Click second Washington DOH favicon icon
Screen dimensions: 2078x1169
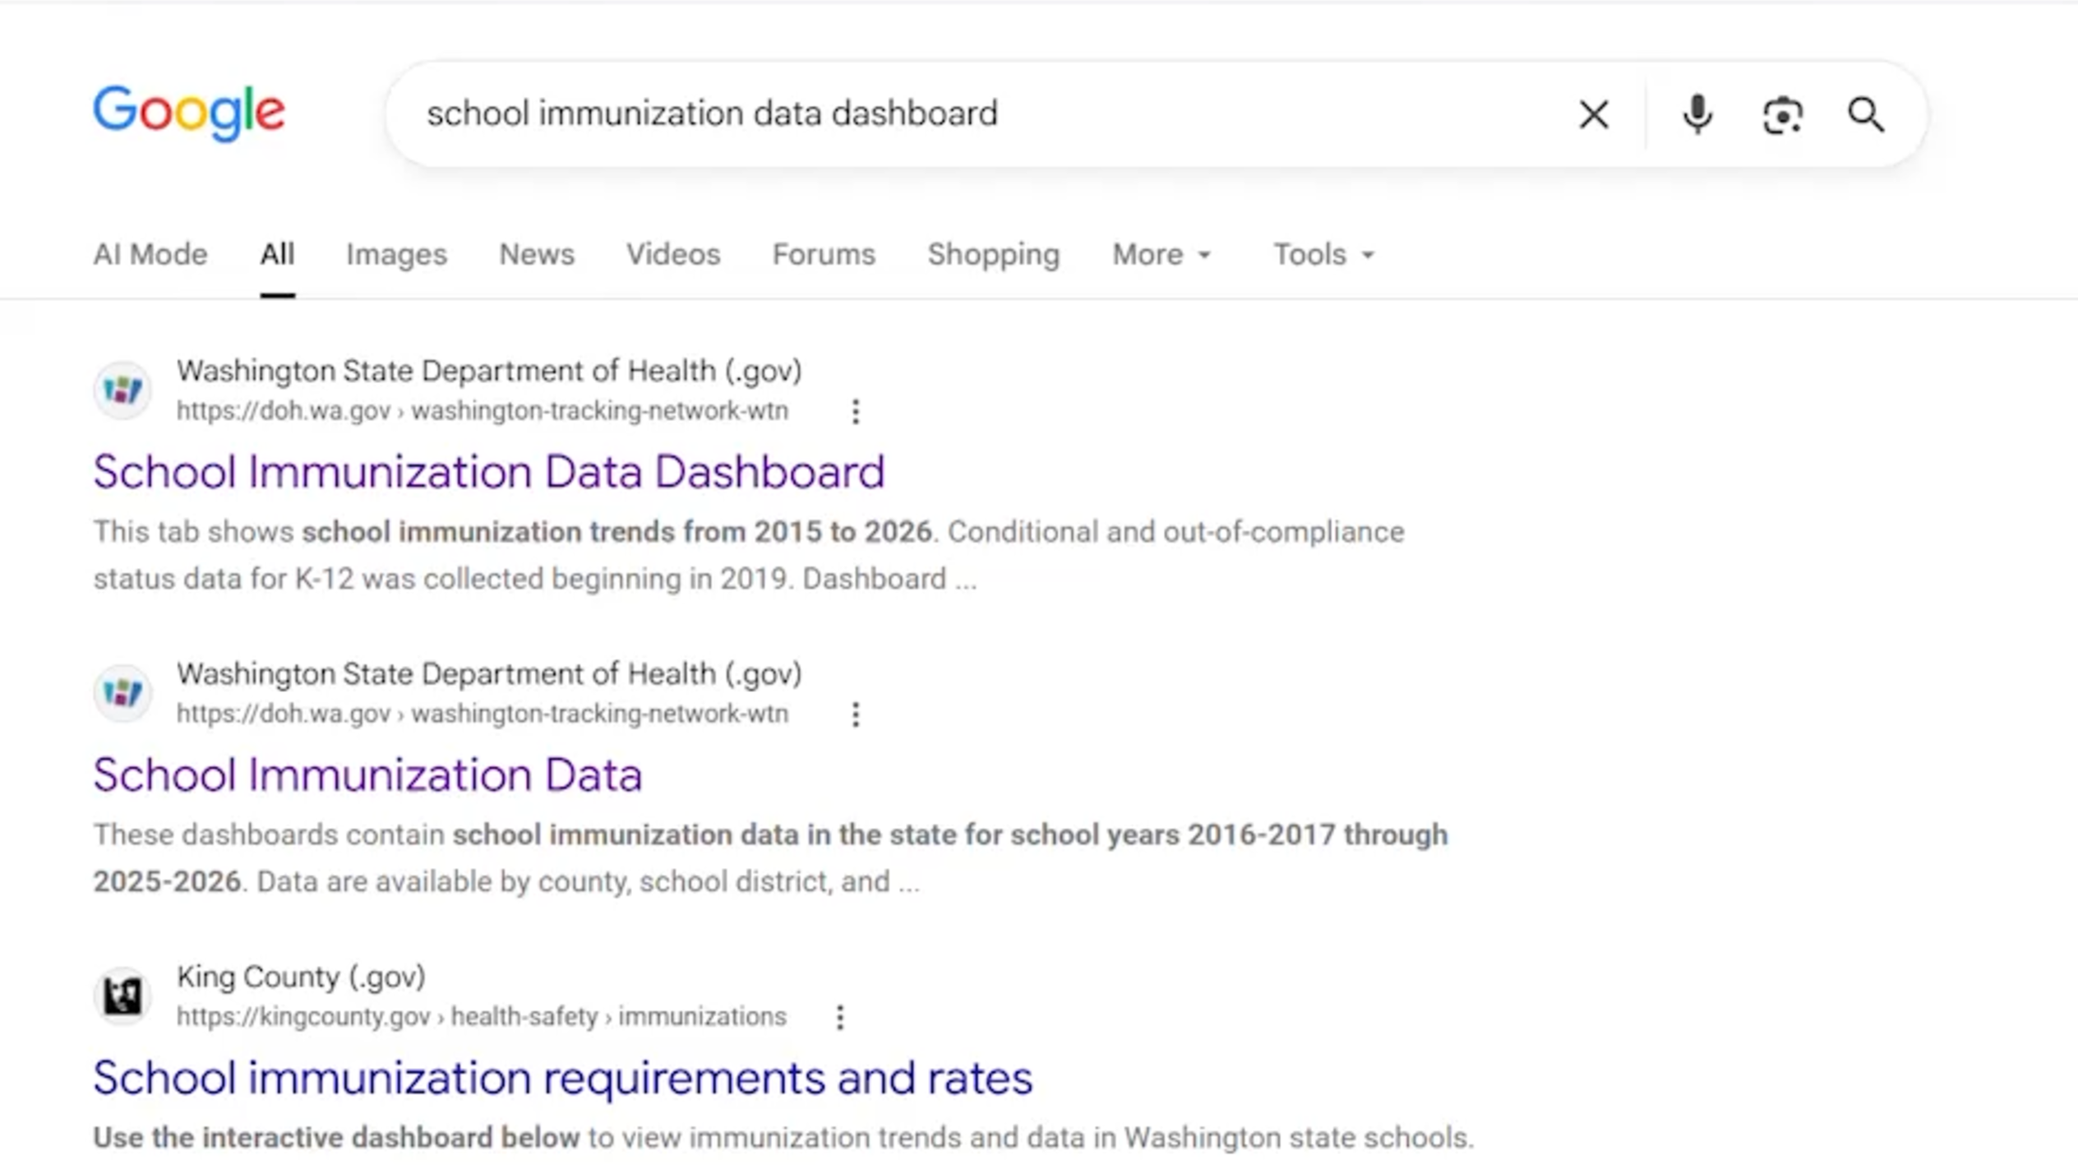[122, 692]
